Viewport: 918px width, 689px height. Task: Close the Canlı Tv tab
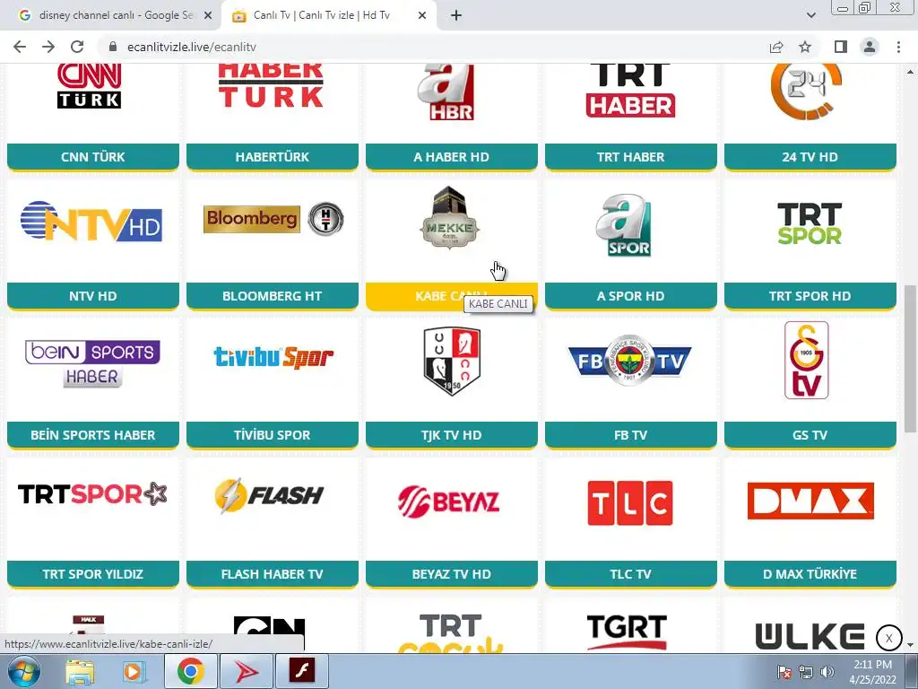pos(422,15)
